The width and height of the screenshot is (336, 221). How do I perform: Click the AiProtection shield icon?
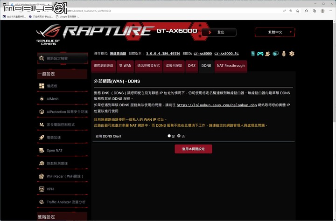[x=42, y=111]
